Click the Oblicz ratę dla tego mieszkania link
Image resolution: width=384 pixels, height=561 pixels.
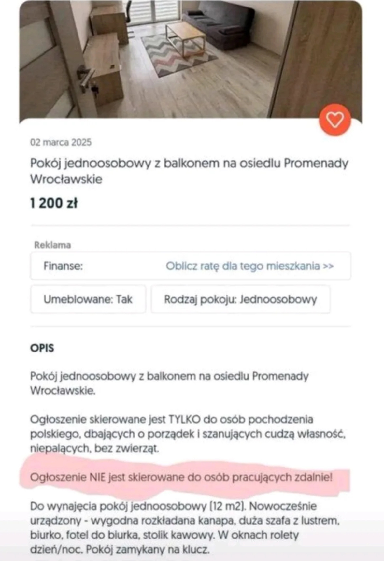pyautogui.click(x=249, y=266)
